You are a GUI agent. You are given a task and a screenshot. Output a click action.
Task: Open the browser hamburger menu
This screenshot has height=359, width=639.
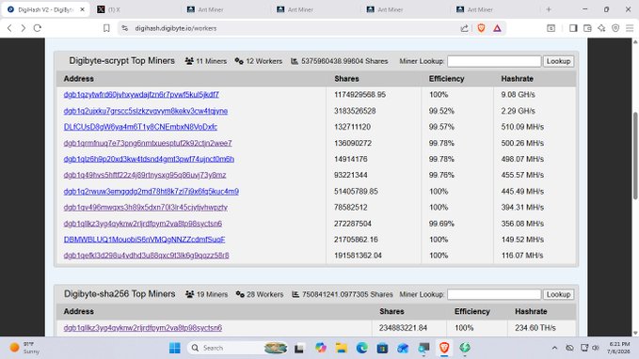(x=630, y=28)
